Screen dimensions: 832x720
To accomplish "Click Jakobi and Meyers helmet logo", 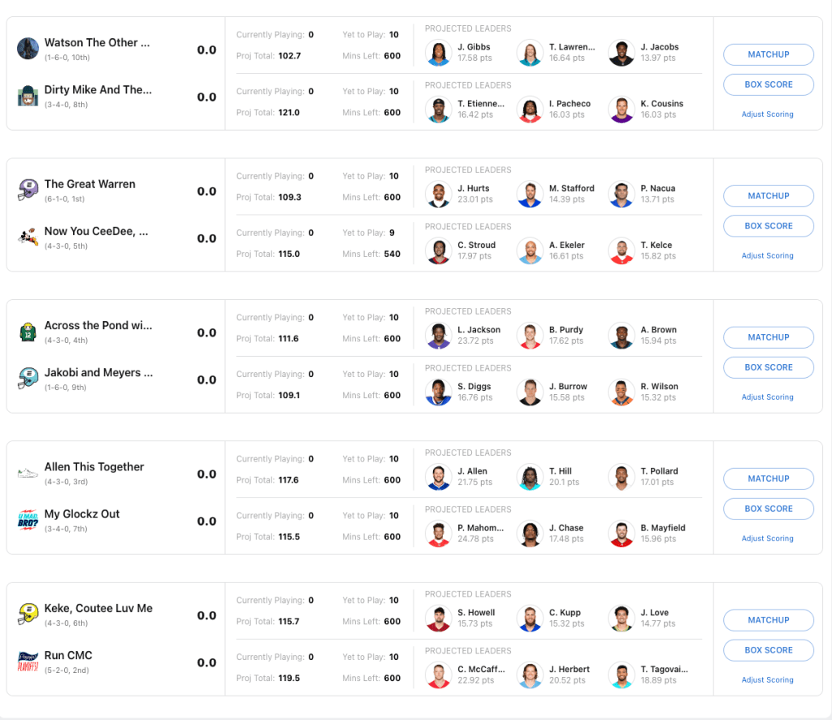I will coord(28,379).
